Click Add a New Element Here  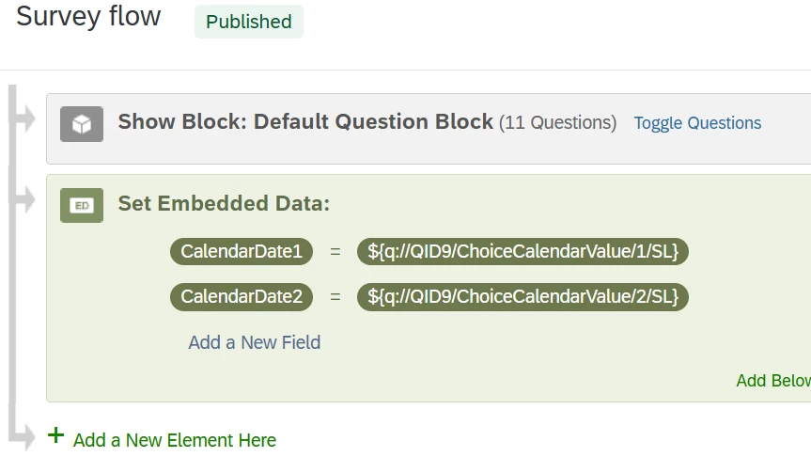point(174,440)
